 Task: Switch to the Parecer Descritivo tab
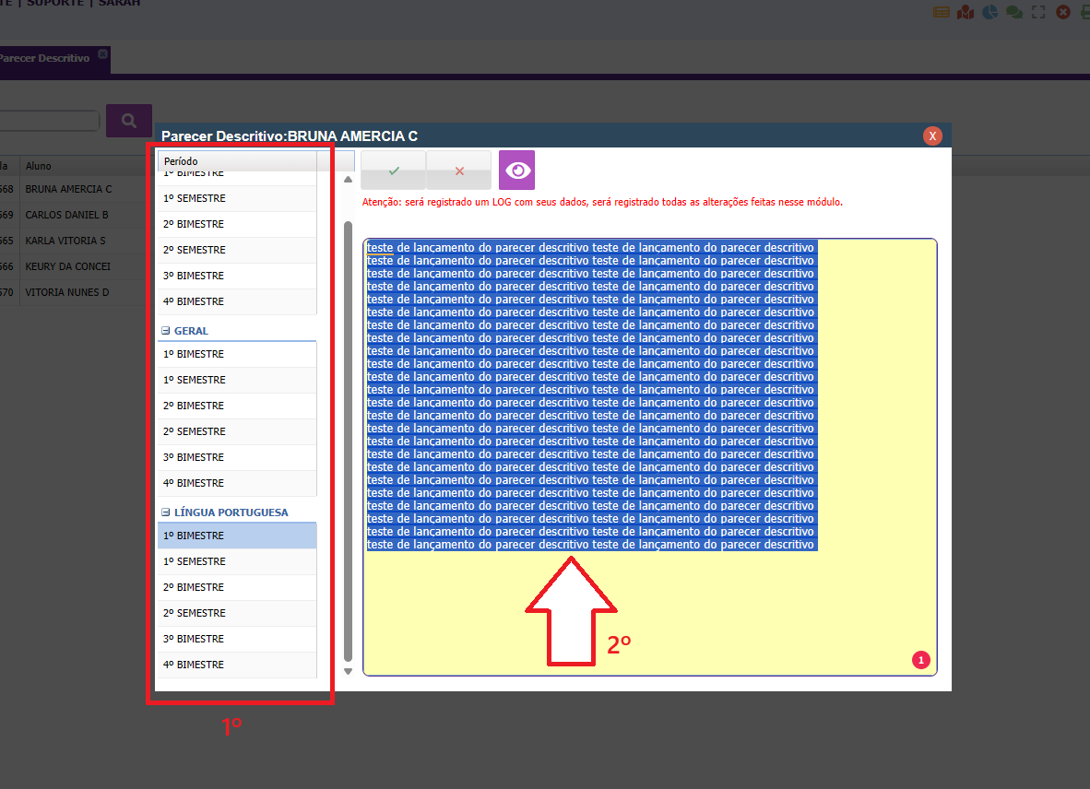[x=44, y=58]
